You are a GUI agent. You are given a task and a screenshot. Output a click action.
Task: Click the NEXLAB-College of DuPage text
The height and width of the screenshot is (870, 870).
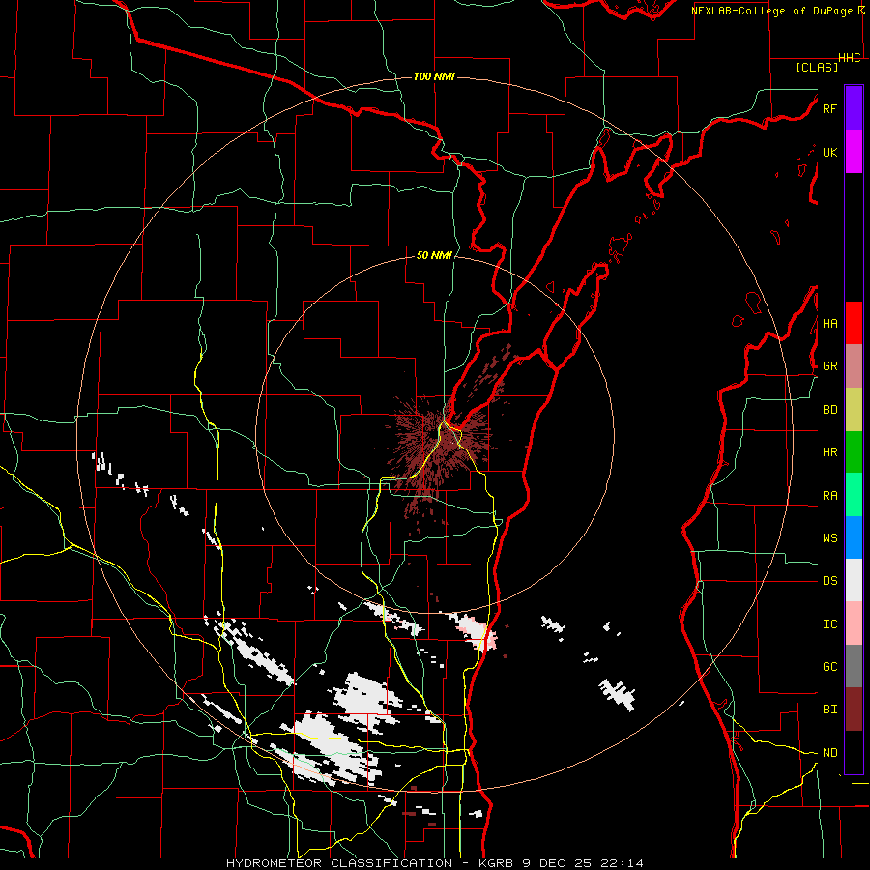pos(771,11)
